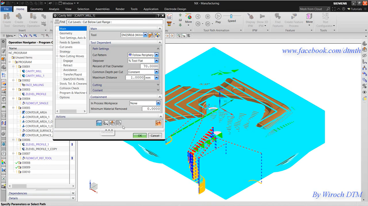Open the Tutorials link

coord(355,9)
